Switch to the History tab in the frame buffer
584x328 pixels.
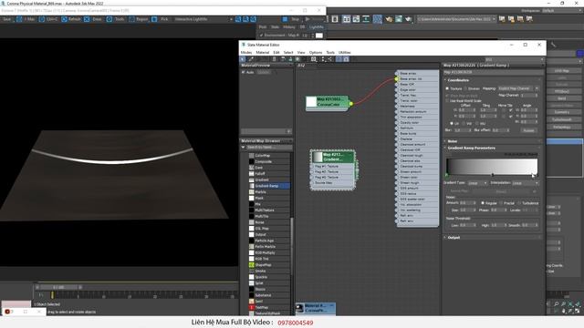(289, 27)
